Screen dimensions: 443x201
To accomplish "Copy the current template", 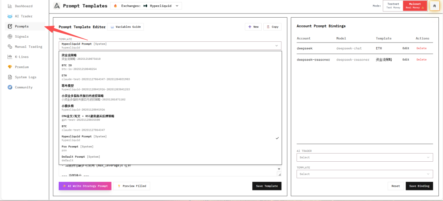I will (272, 27).
